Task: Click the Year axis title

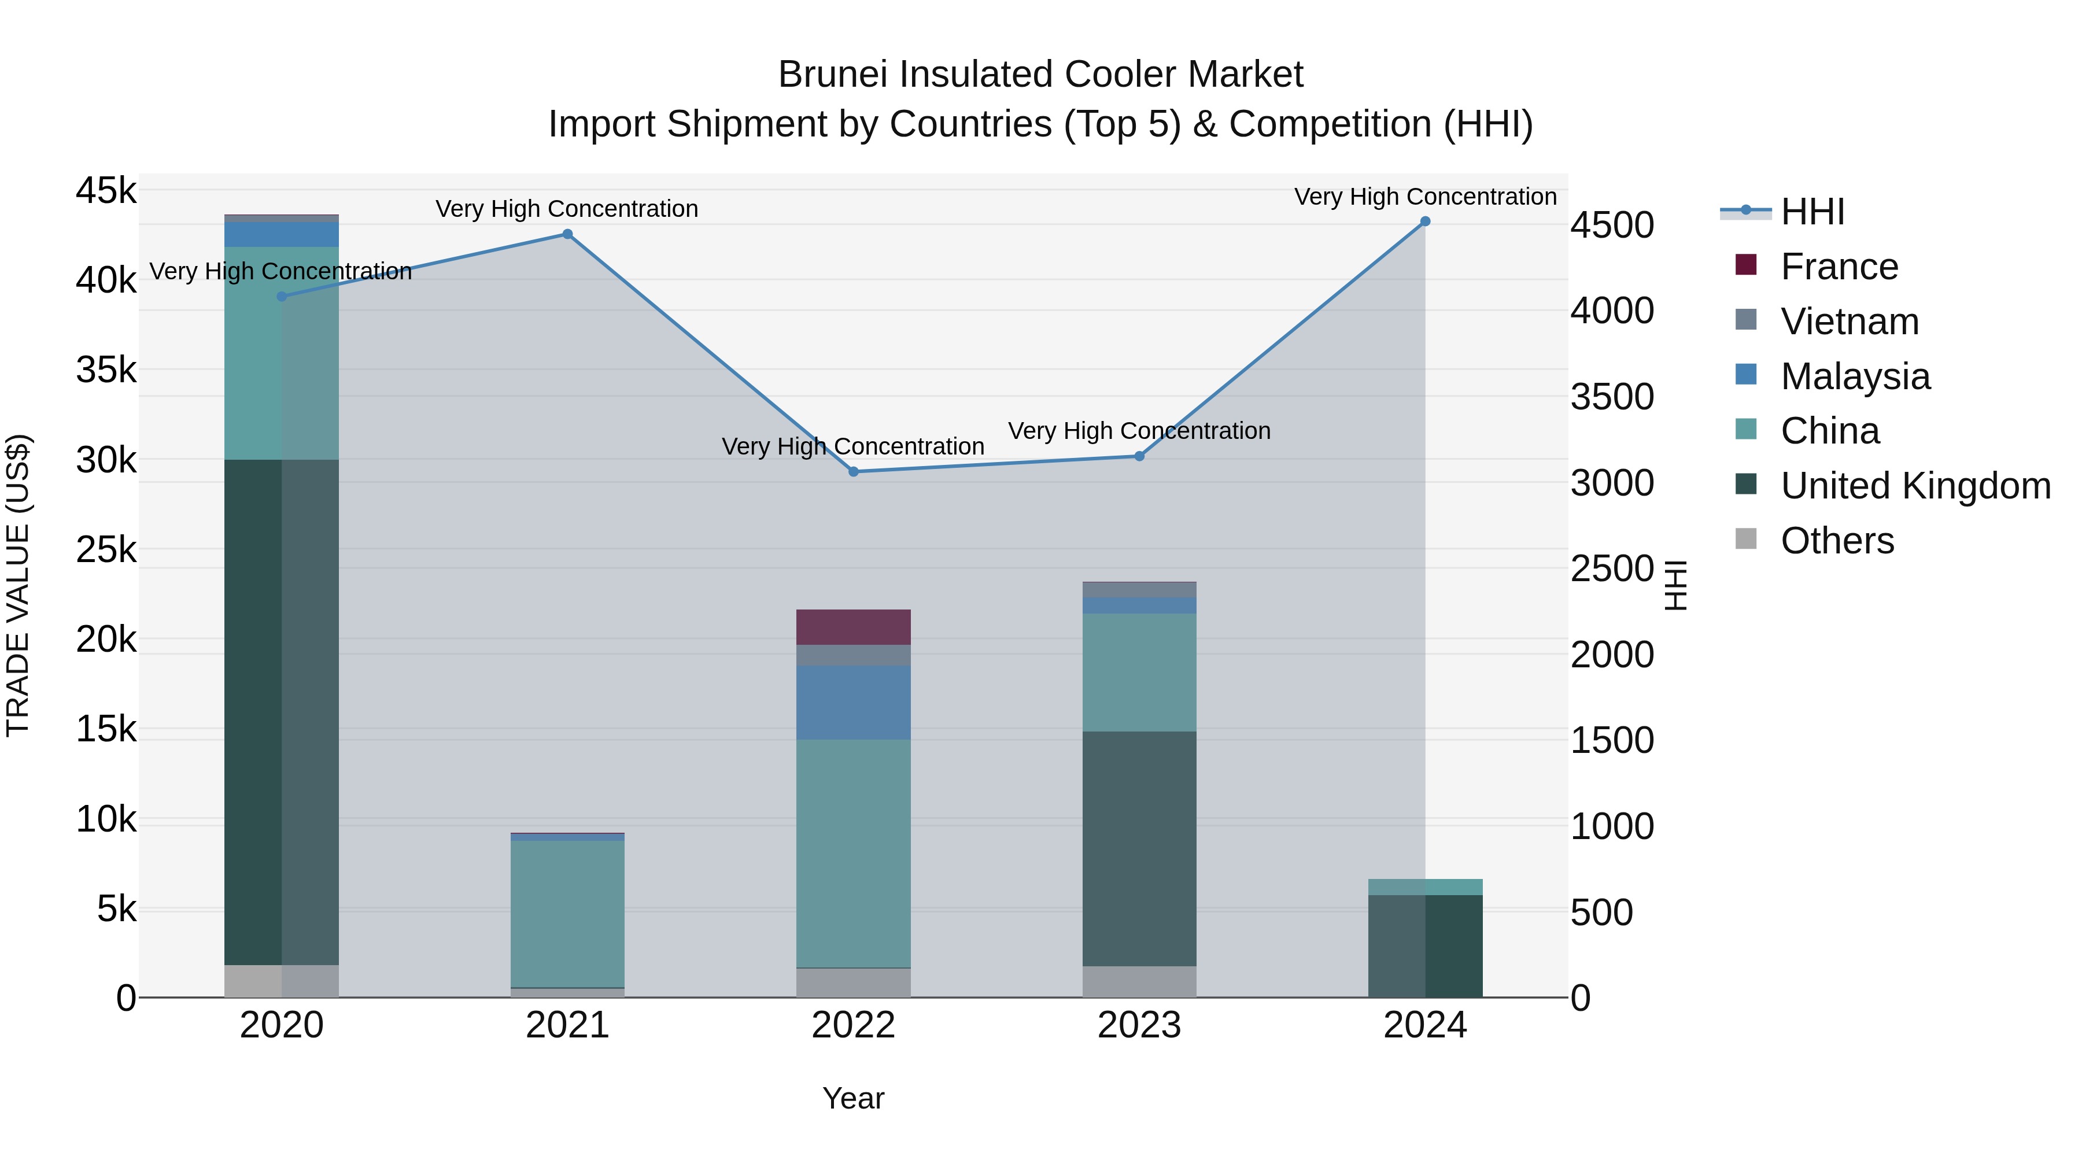Action: pos(854,1099)
